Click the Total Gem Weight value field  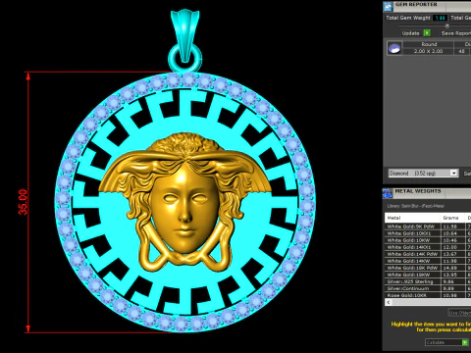[440, 18]
